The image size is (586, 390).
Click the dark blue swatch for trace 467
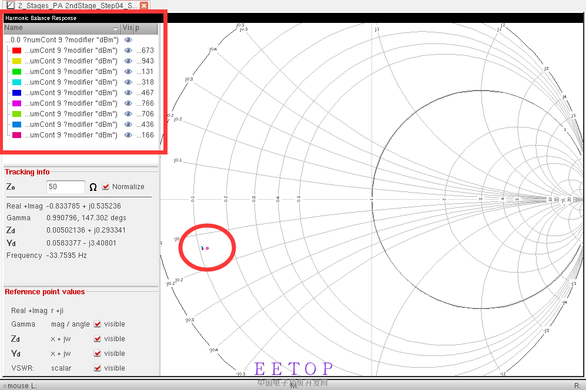tap(17, 93)
